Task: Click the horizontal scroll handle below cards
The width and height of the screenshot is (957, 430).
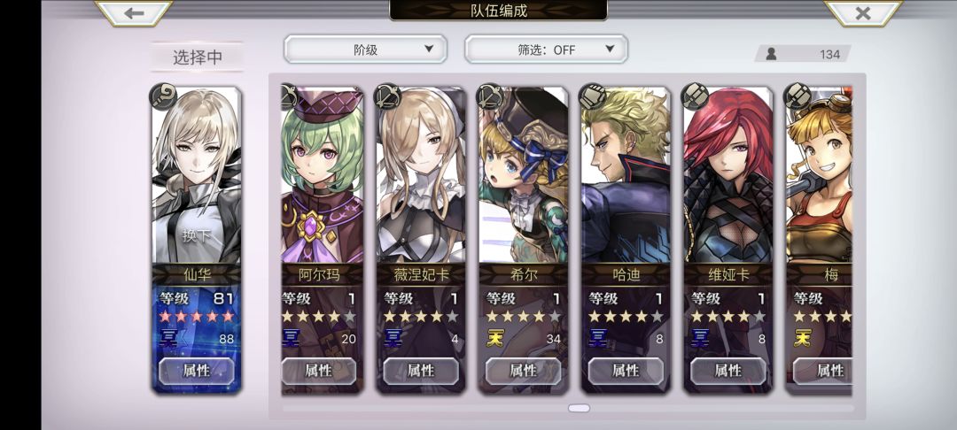Action: click(579, 408)
